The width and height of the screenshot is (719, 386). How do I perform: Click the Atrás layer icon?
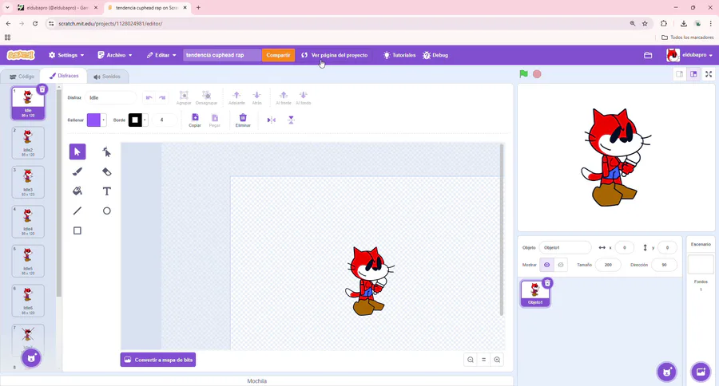tap(256, 97)
